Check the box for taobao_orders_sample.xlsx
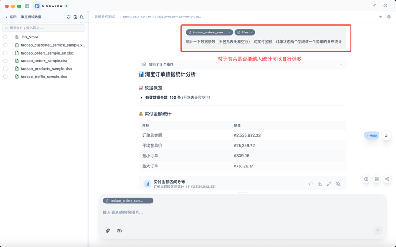The width and height of the screenshot is (396, 247). click(x=6, y=61)
